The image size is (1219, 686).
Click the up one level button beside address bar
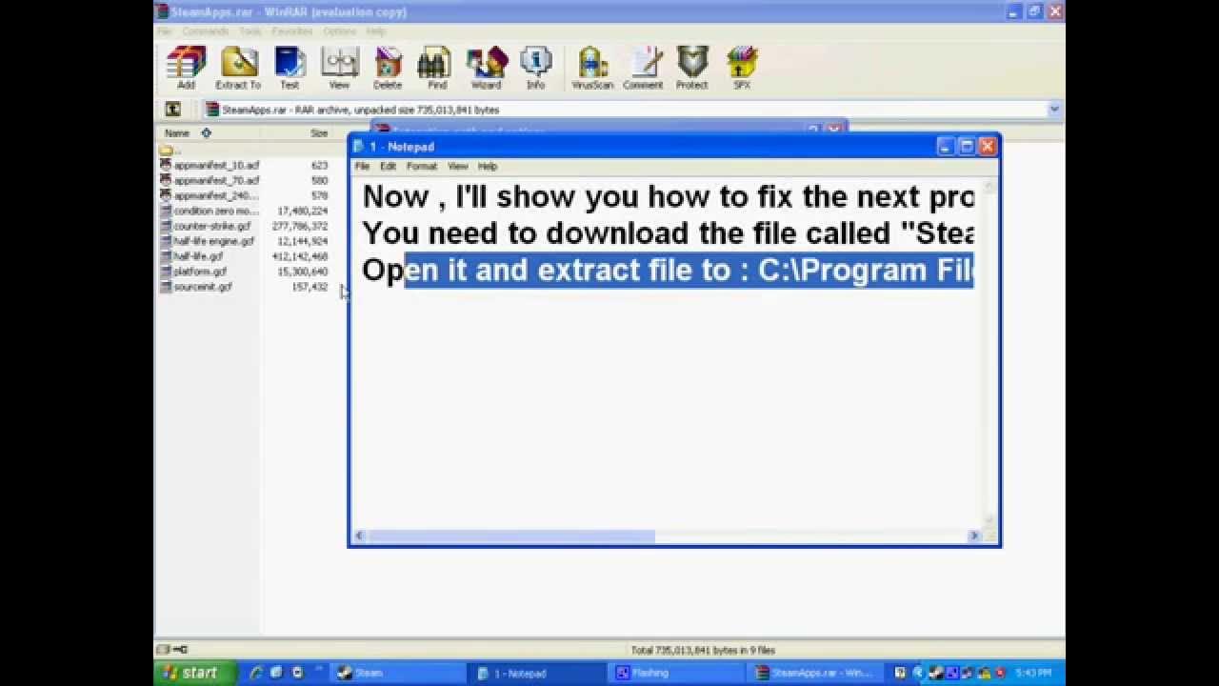(x=172, y=110)
